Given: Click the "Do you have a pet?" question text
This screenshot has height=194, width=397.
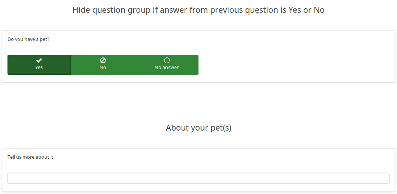Looking at the screenshot, I should tap(29, 39).
